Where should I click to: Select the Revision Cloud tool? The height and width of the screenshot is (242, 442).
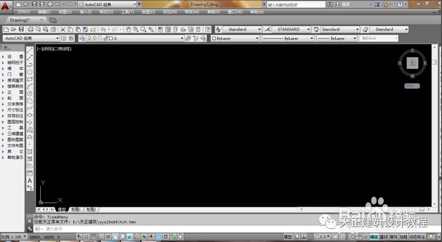[30, 101]
